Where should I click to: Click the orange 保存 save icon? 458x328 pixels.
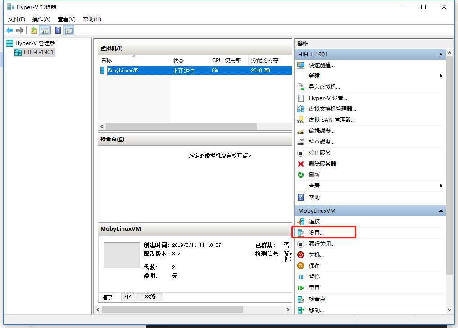(301, 265)
